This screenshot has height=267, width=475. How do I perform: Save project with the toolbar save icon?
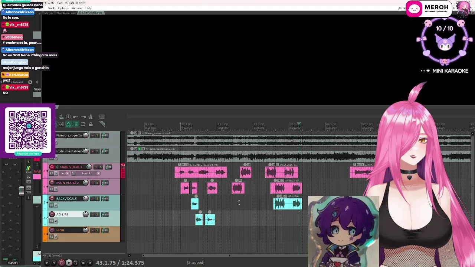[61, 117]
